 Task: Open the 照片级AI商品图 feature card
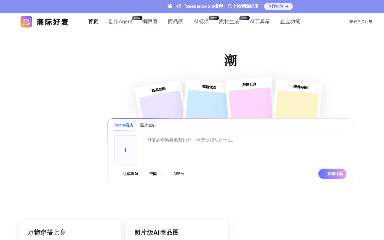pos(177,230)
